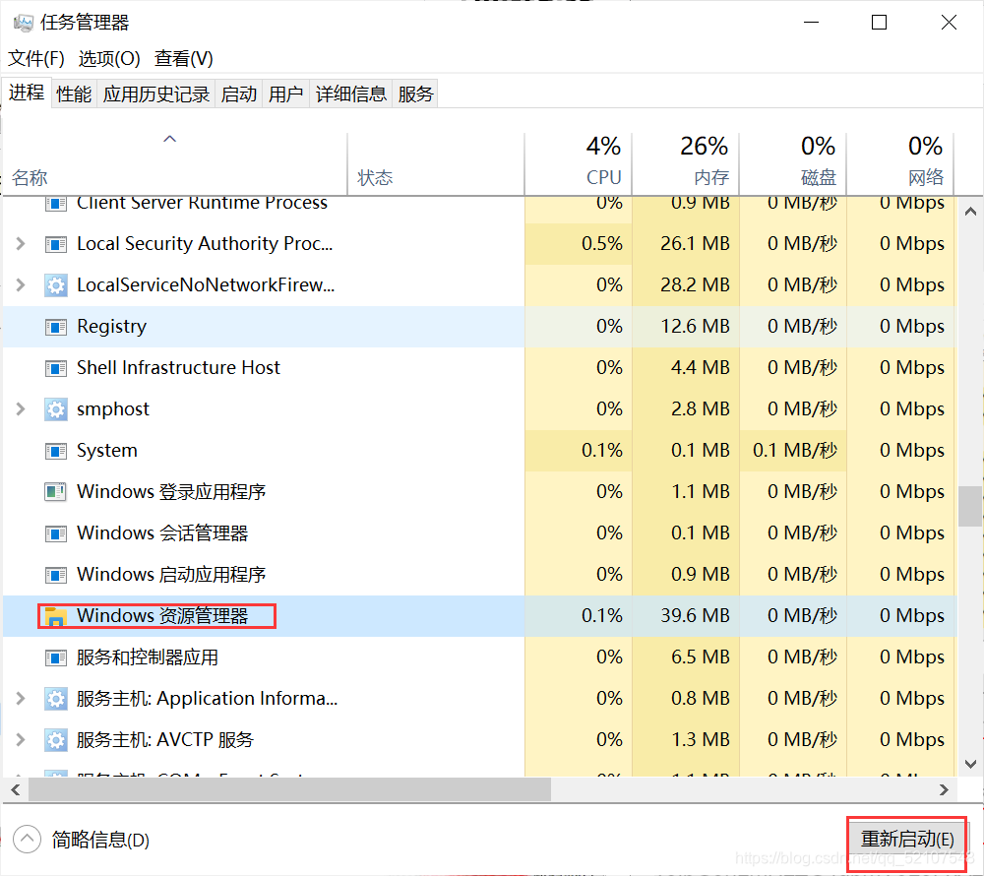
Task: Sort by the CPU column header
Action: click(579, 163)
